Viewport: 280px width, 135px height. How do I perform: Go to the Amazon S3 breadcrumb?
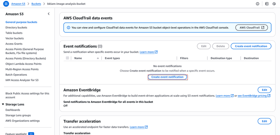tap(18, 4)
